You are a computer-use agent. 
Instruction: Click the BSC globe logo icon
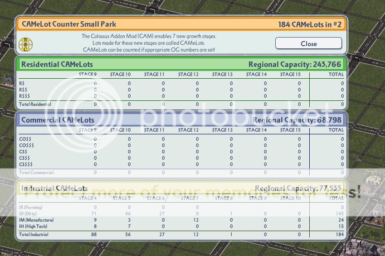tap(25, 45)
